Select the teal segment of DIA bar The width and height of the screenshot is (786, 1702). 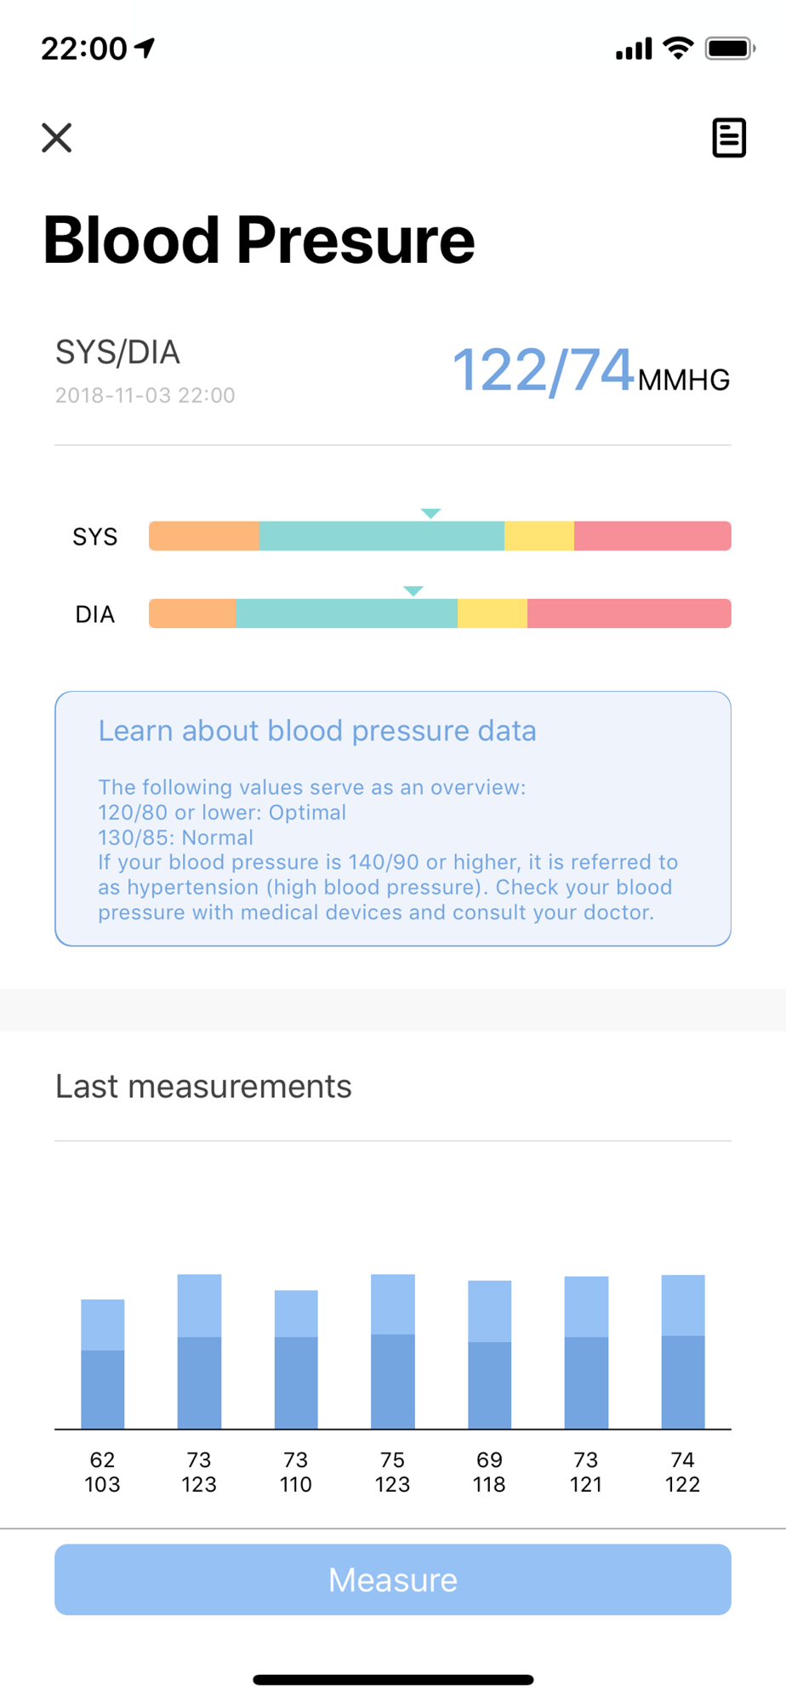click(x=347, y=614)
